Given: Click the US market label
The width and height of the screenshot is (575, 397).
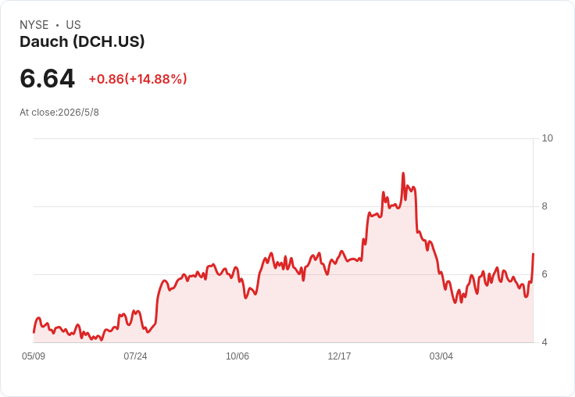Looking at the screenshot, I should click(73, 25).
